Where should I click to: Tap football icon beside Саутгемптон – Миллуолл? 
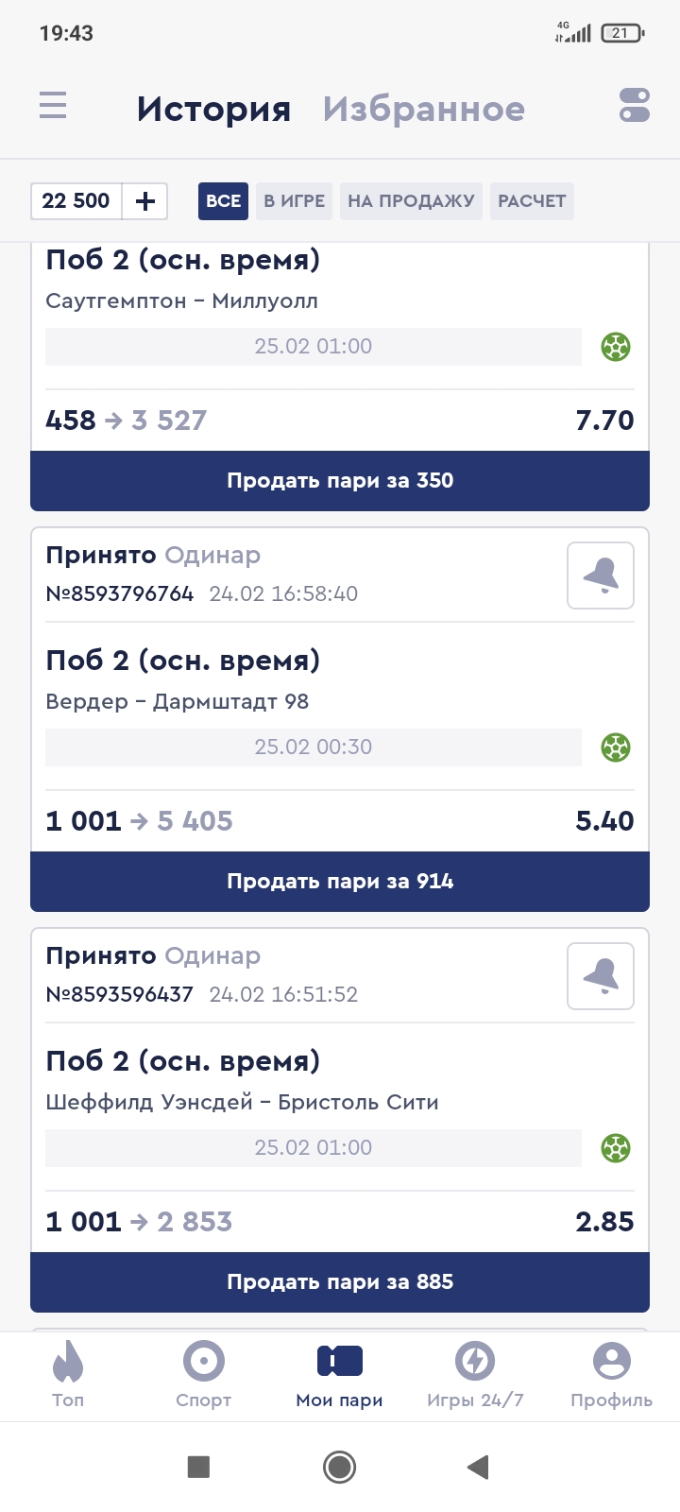tap(616, 347)
